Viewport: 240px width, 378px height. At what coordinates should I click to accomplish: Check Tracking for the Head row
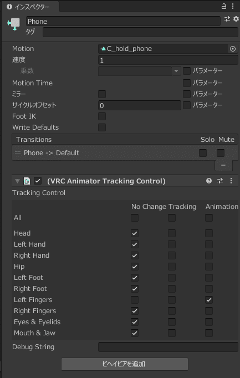(x=172, y=233)
